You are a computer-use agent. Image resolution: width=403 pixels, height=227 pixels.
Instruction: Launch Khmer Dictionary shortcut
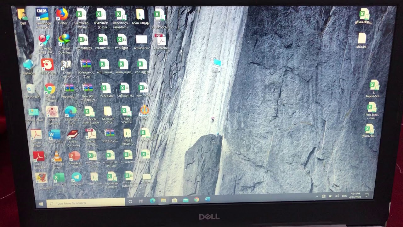(53, 115)
